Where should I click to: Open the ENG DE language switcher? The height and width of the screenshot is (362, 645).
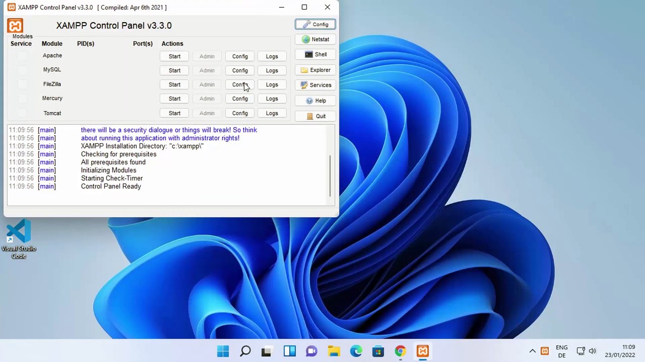561,351
